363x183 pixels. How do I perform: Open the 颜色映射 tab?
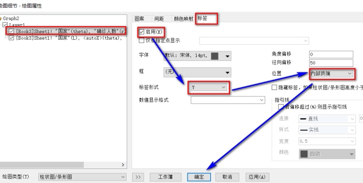tap(183, 19)
